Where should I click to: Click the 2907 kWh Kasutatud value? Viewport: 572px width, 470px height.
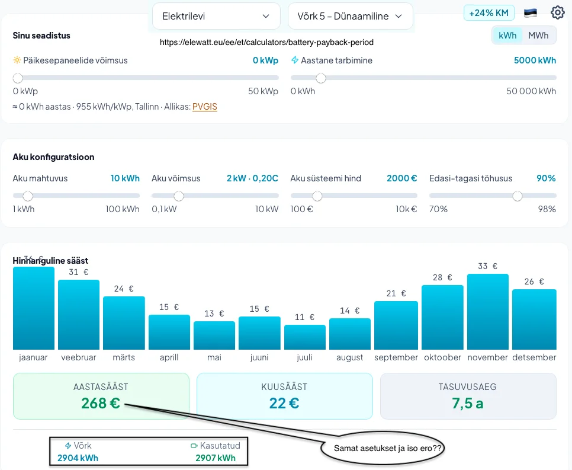pyautogui.click(x=216, y=458)
